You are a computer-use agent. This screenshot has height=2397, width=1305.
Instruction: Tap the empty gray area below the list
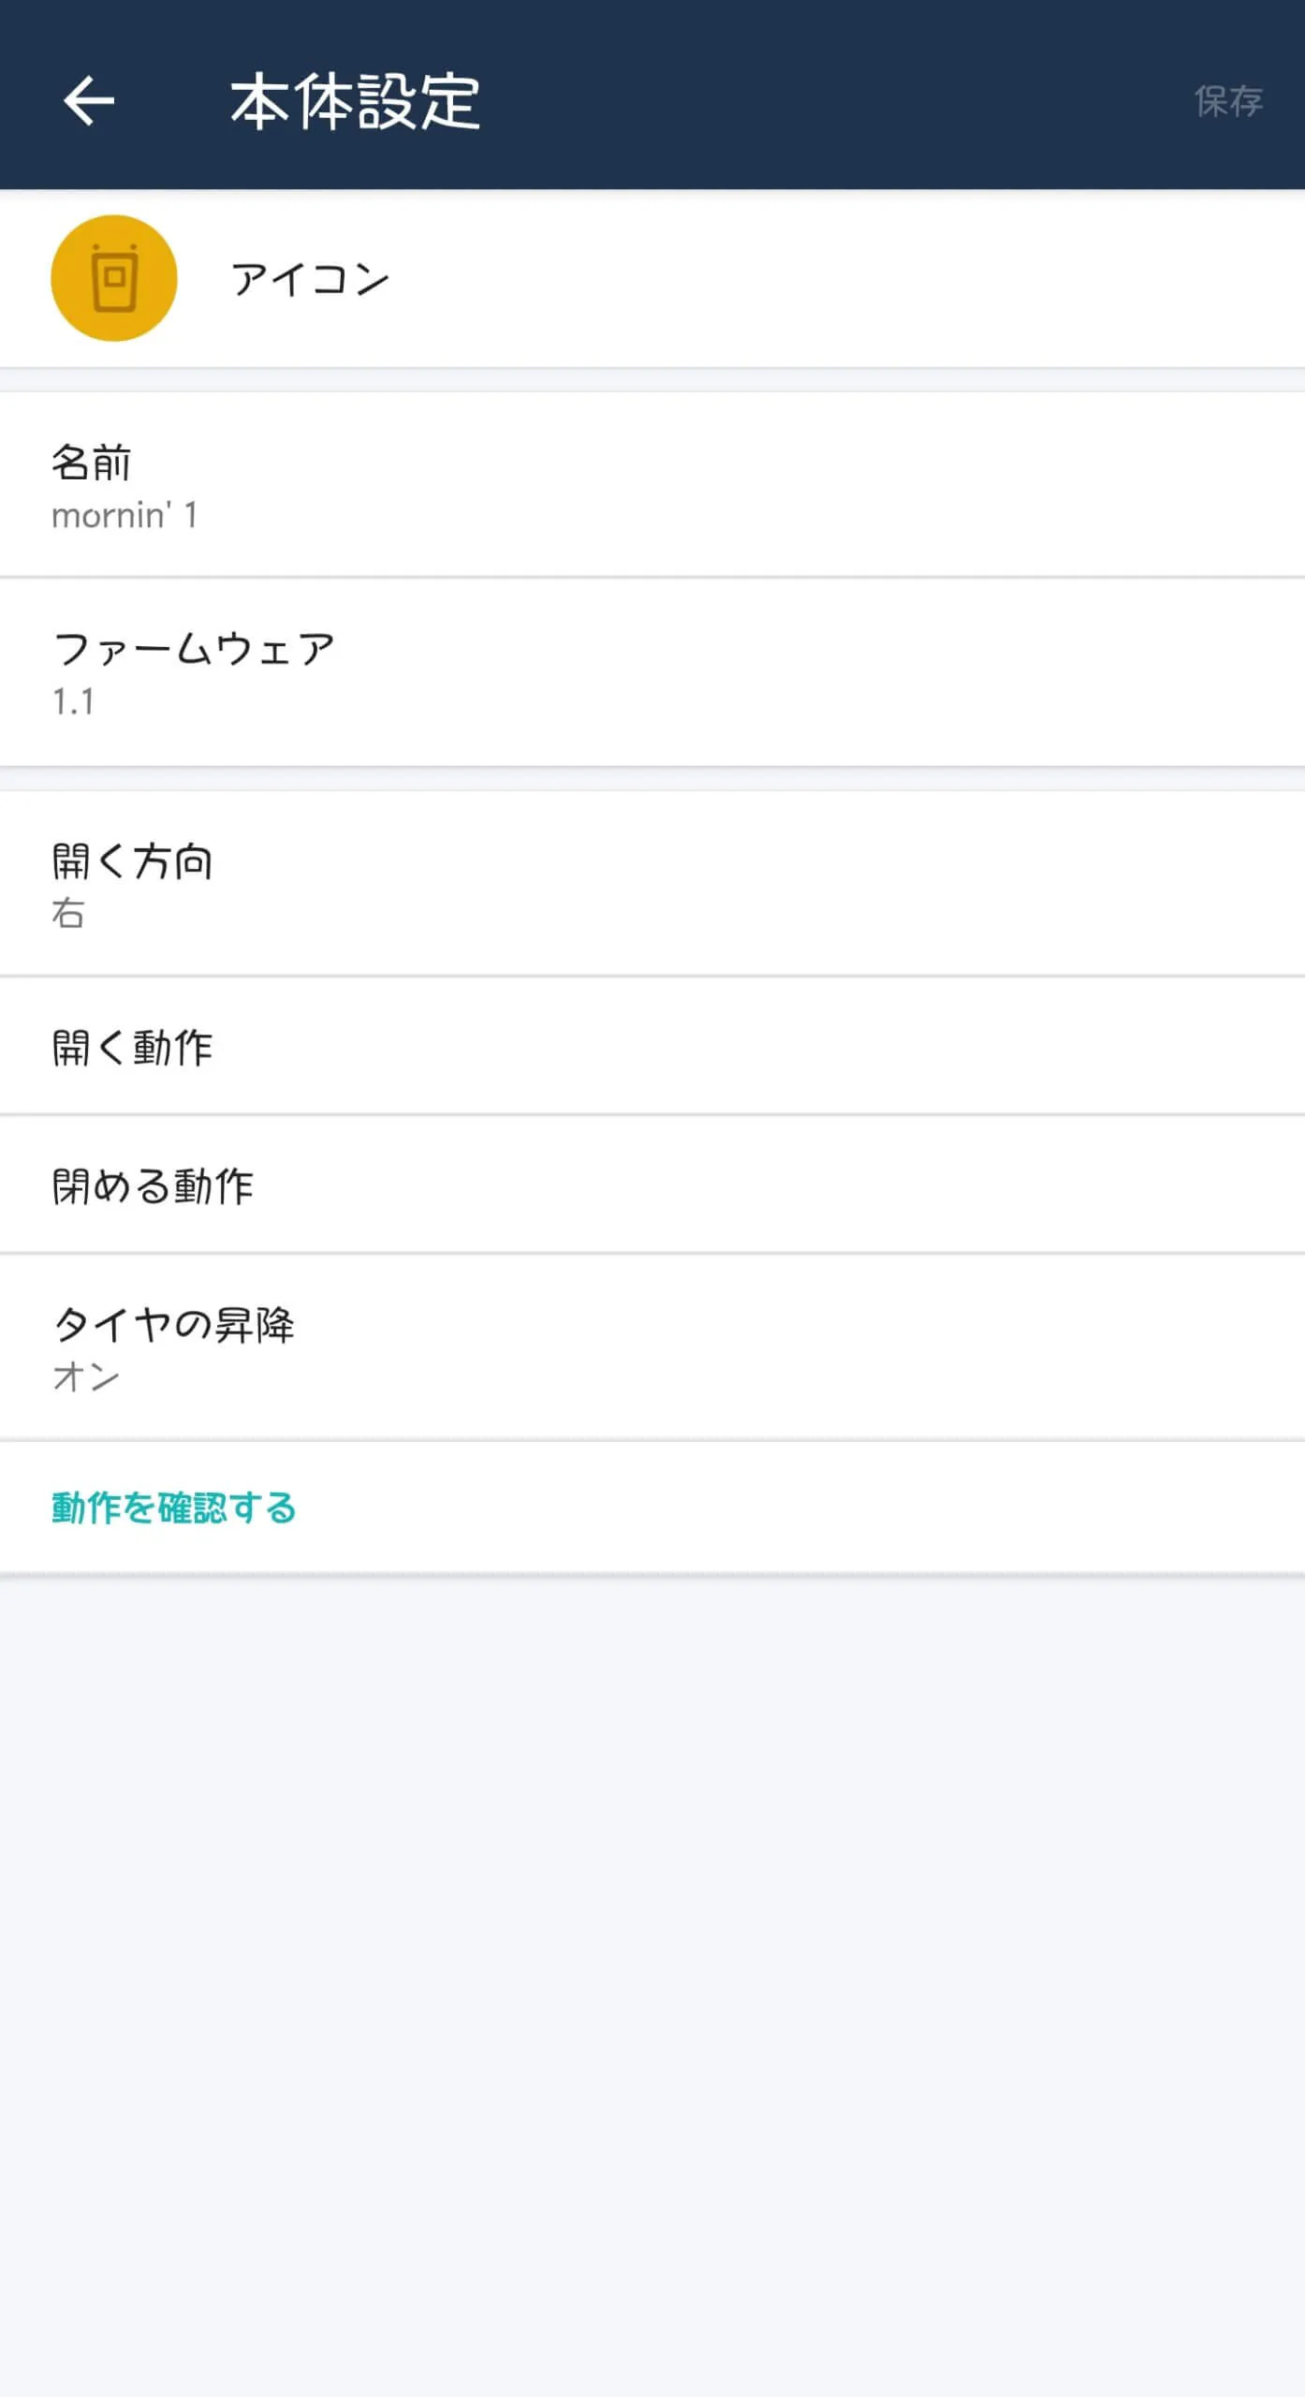[652, 1985]
